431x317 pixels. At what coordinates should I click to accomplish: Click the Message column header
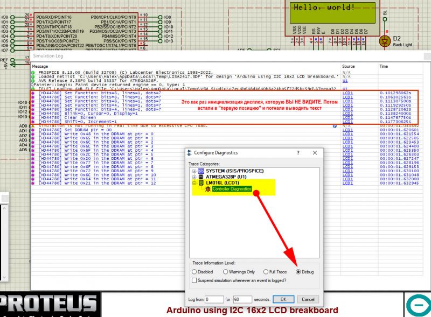pos(40,67)
